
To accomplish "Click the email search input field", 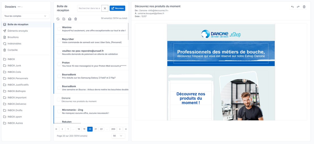I will pyautogui.click(x=89, y=8).
